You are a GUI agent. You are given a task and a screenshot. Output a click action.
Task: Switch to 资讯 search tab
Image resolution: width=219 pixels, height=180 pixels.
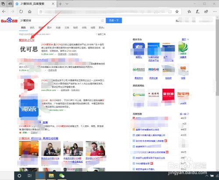(x=32, y=28)
